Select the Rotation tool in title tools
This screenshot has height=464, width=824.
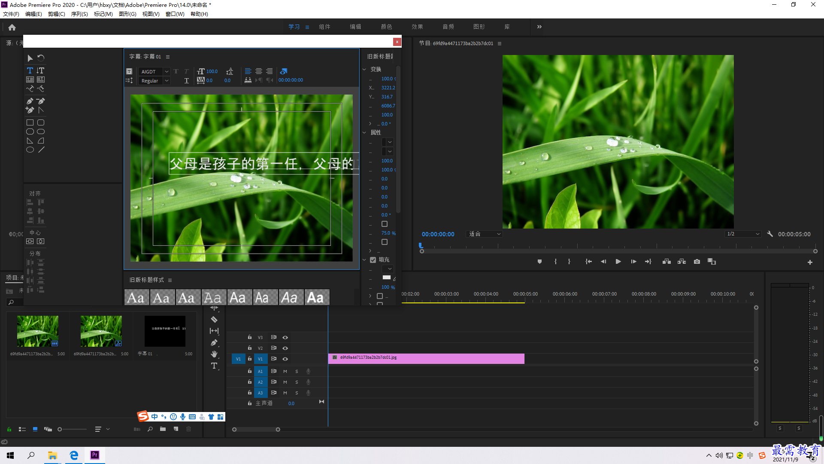[41, 58]
